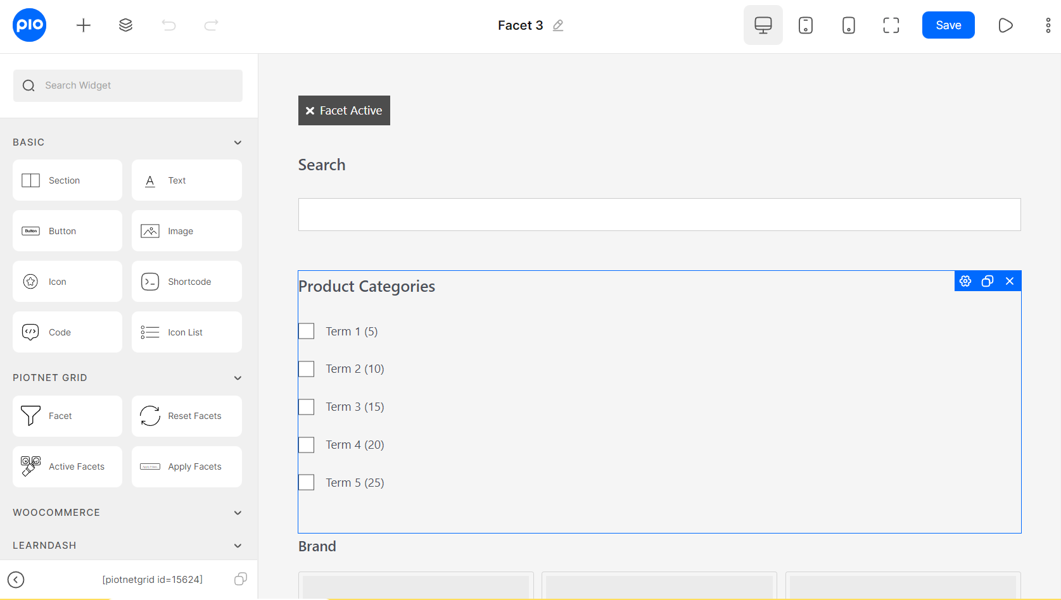Duplicate the Product Categories widget
The image size is (1061, 600).
click(x=988, y=281)
